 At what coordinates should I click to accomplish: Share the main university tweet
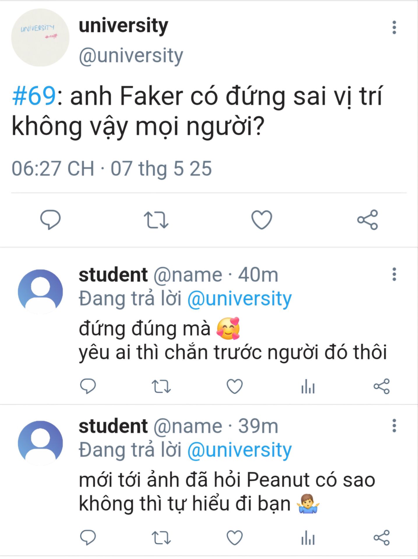coord(368,220)
